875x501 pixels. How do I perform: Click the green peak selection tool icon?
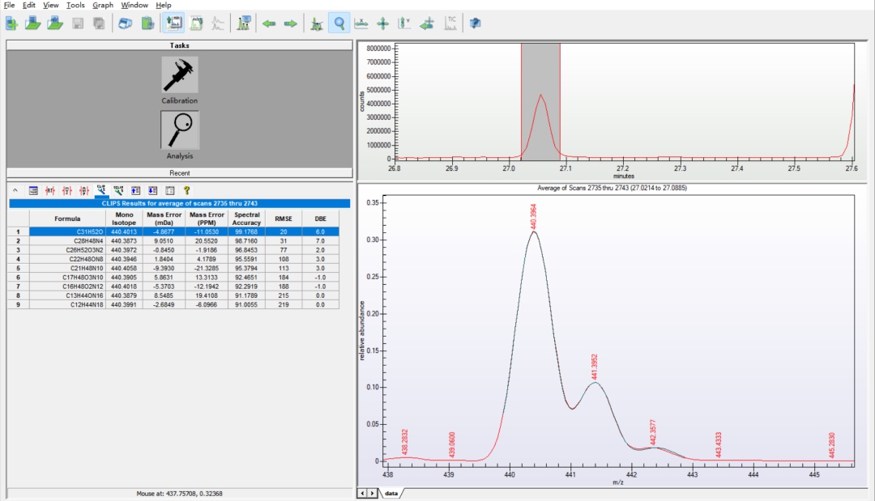pos(317,23)
